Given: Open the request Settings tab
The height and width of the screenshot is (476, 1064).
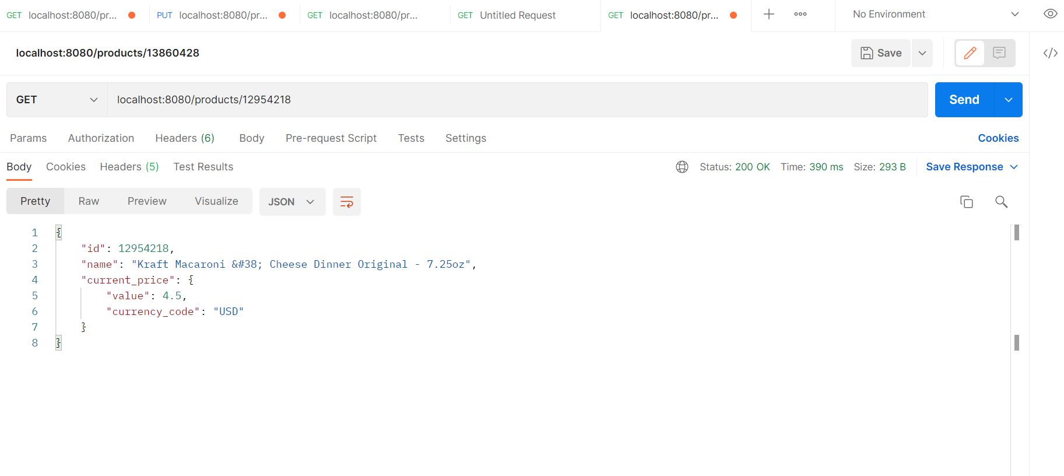Looking at the screenshot, I should click(x=466, y=138).
